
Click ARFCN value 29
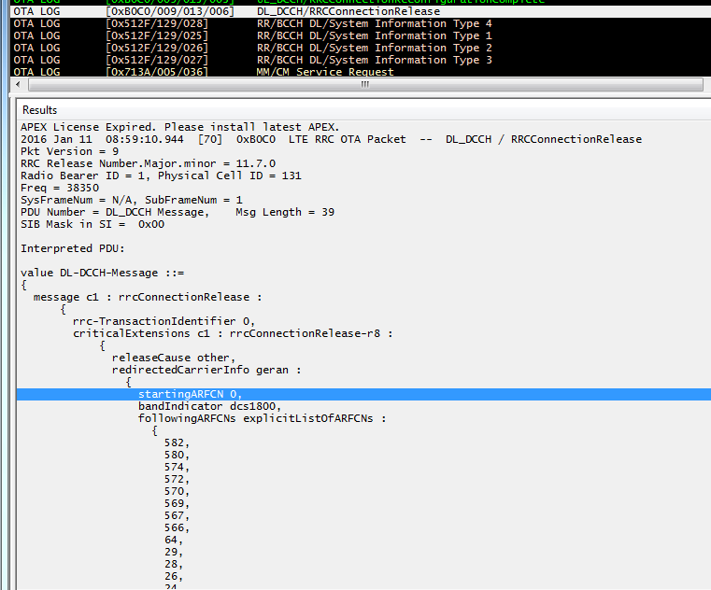[x=174, y=553]
